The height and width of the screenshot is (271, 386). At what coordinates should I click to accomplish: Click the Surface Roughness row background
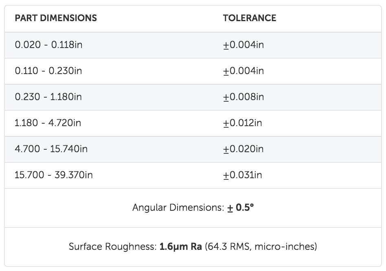(193, 247)
